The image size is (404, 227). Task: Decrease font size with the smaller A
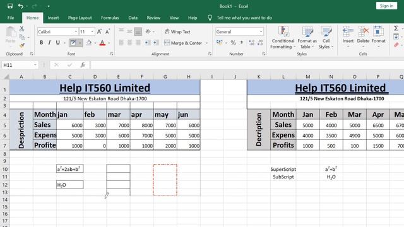click(107, 32)
